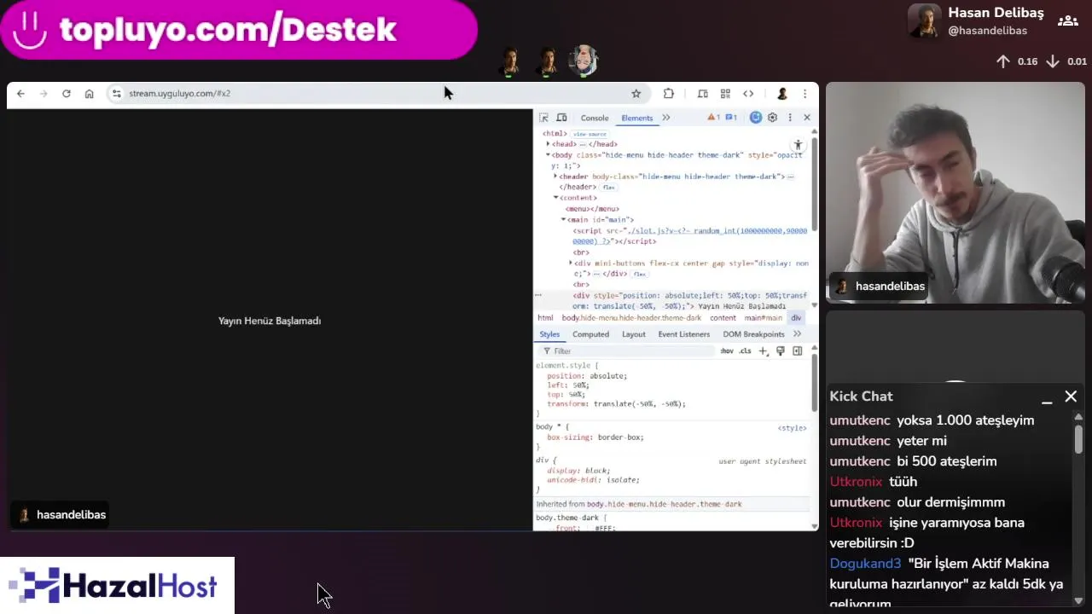The height and width of the screenshot is (614, 1092).
Task: Select html in the breadcrumb bar
Action: 545,318
